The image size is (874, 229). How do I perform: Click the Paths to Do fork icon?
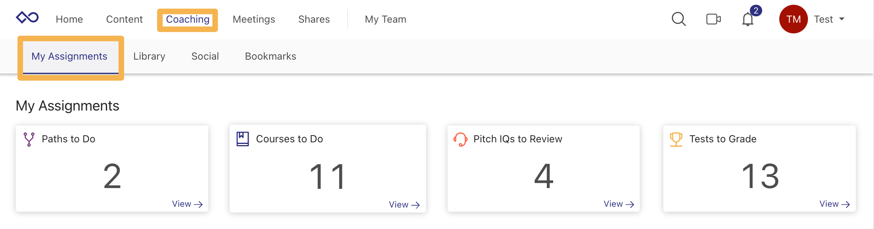29,139
